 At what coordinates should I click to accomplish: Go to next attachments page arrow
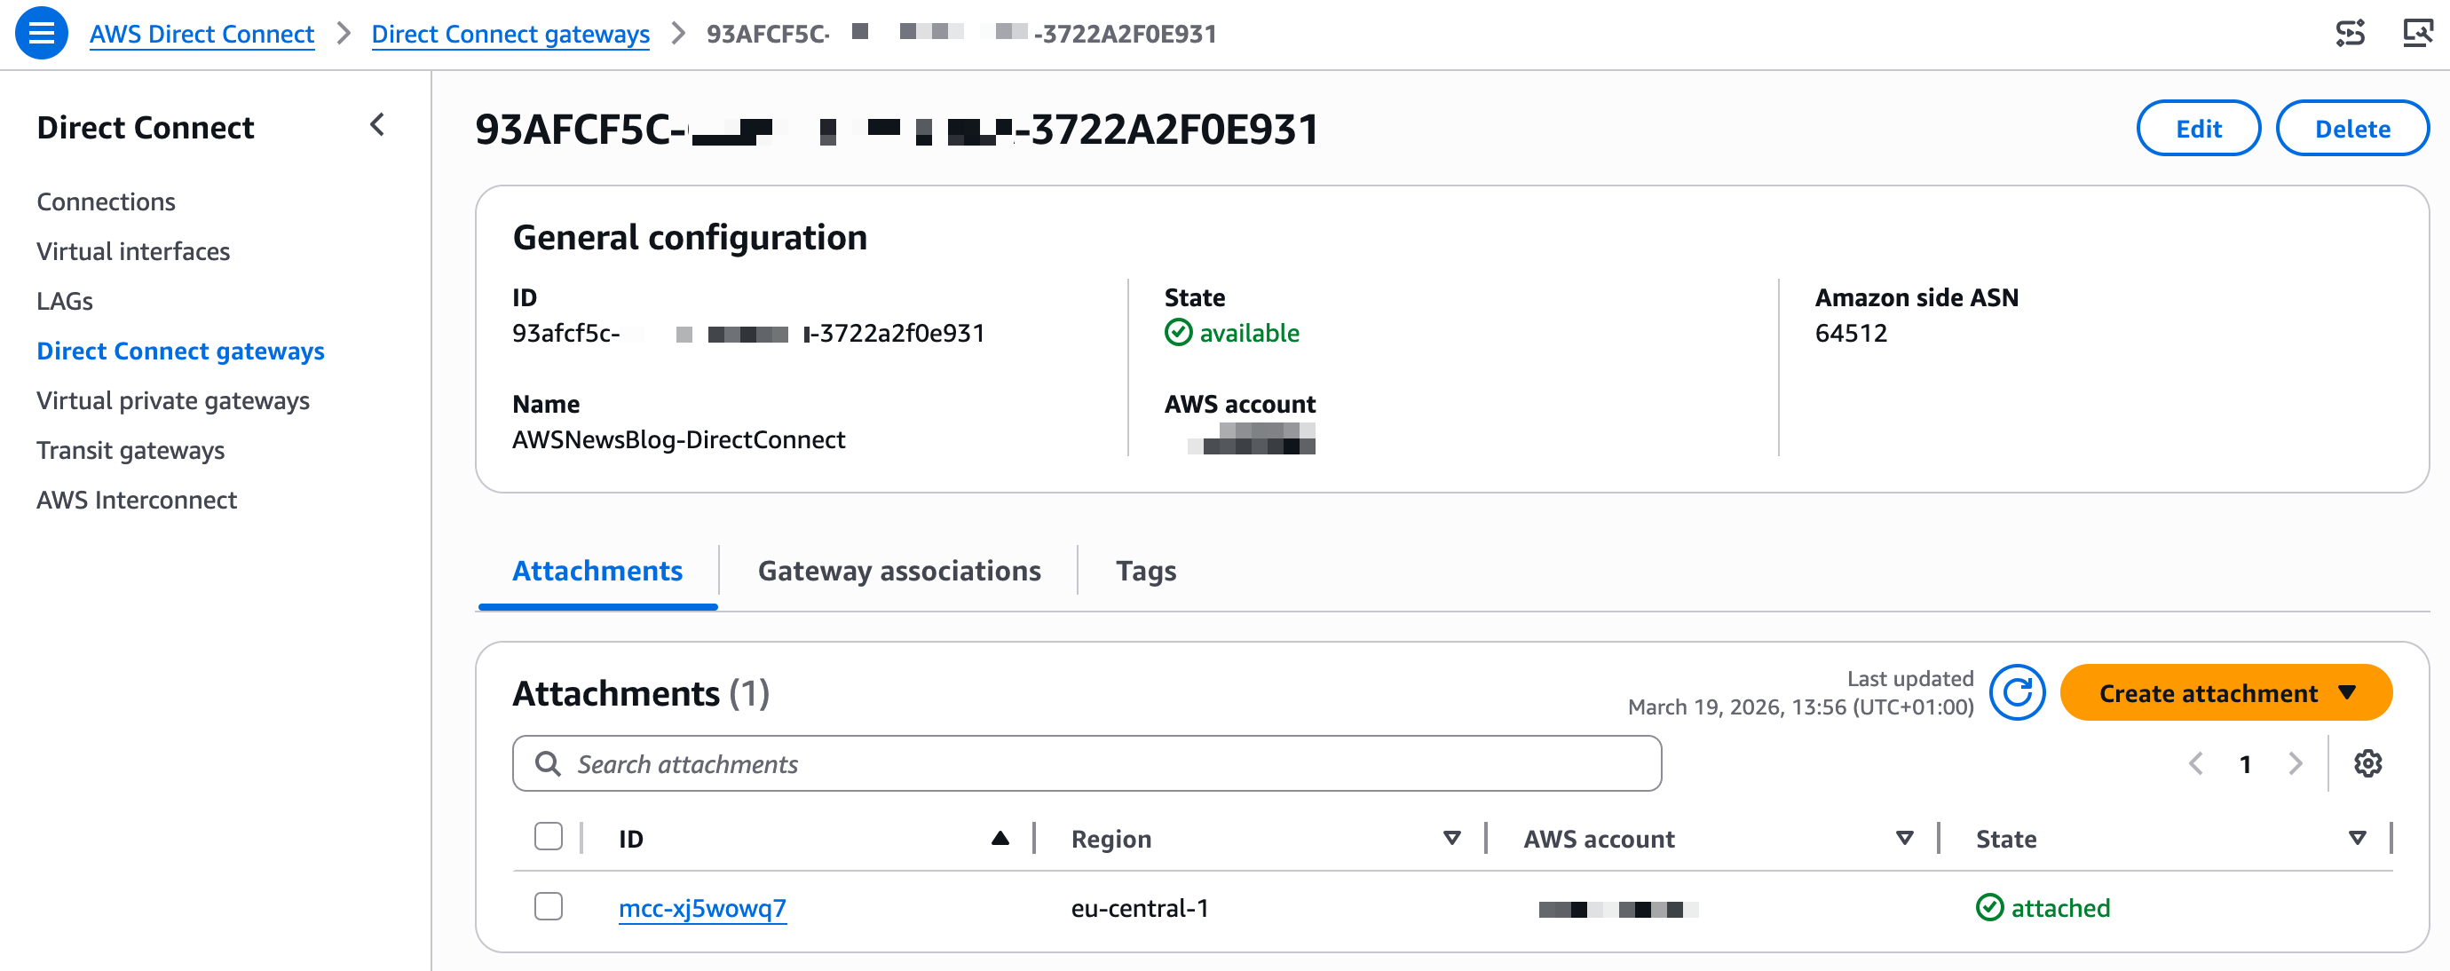click(x=2295, y=762)
